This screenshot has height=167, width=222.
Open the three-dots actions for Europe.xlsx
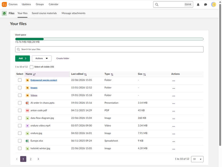(174, 141)
